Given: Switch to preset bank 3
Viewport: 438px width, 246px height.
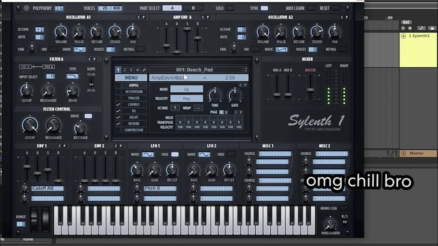Looking at the screenshot, I should (131, 70).
